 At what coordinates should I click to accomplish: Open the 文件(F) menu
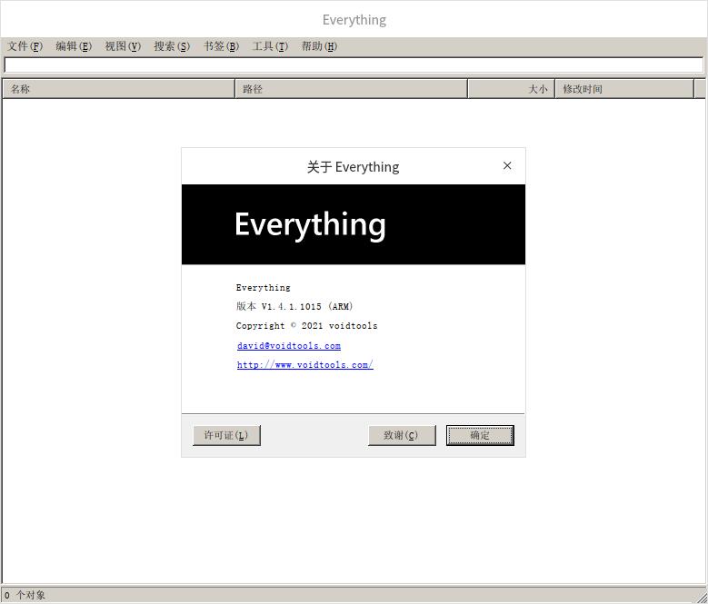25,46
